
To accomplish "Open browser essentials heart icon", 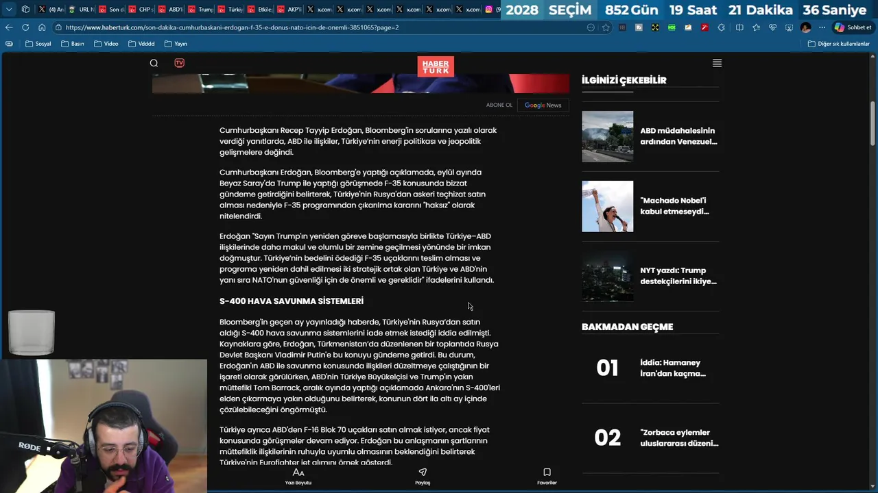I will pos(772,27).
